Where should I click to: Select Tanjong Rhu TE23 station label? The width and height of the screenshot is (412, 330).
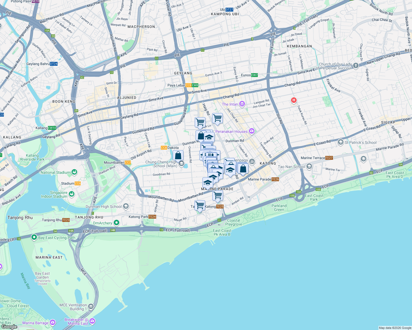[x=56, y=220]
